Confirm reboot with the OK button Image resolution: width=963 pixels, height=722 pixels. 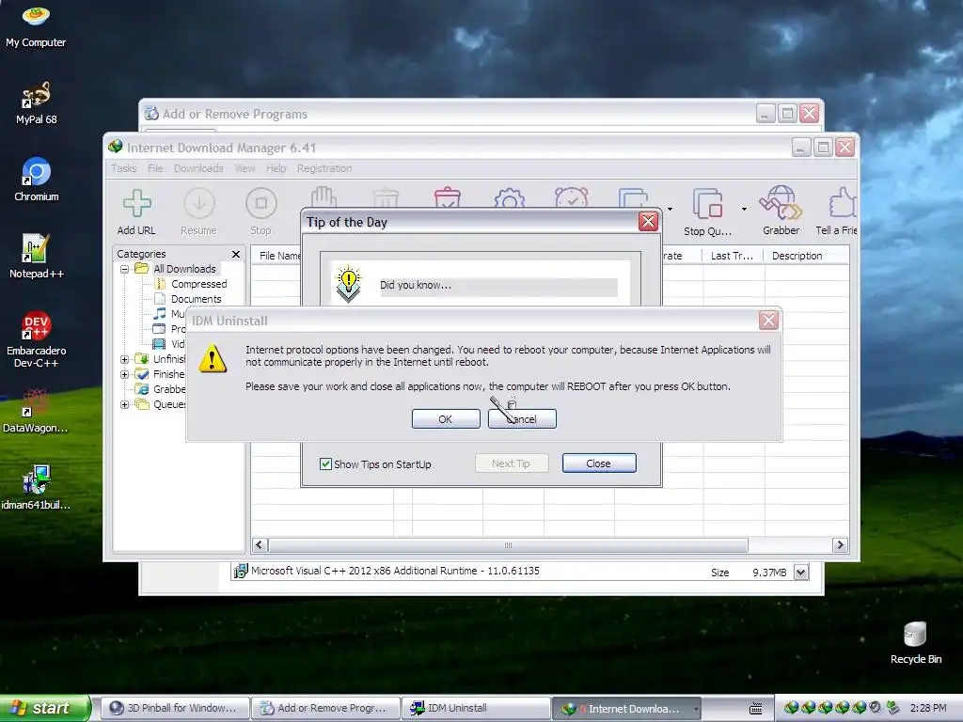(446, 418)
